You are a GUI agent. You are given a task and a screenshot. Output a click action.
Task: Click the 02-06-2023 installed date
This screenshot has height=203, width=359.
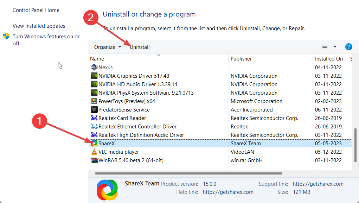(x=328, y=101)
